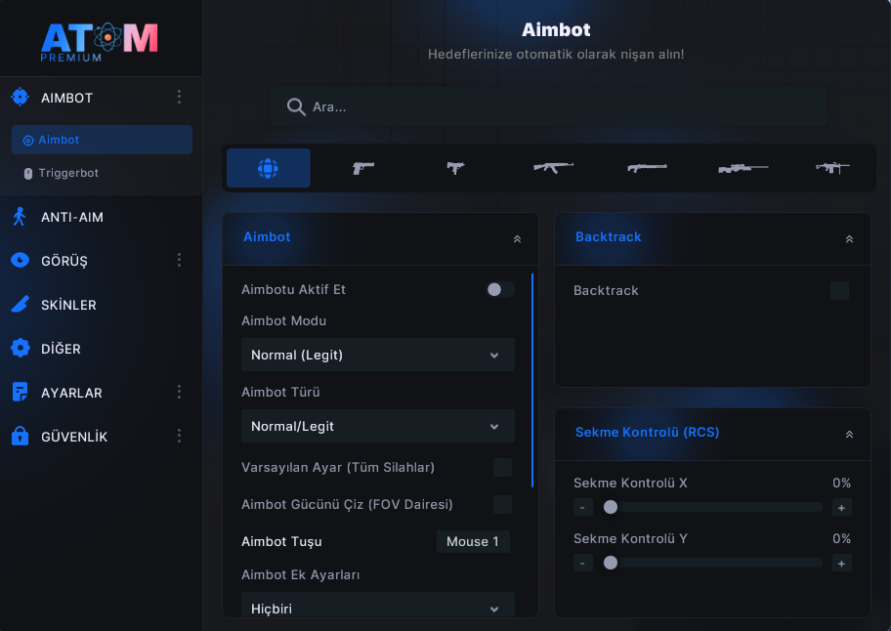Select the shotgun weapon category icon
This screenshot has height=631, width=891.
pos(647,168)
